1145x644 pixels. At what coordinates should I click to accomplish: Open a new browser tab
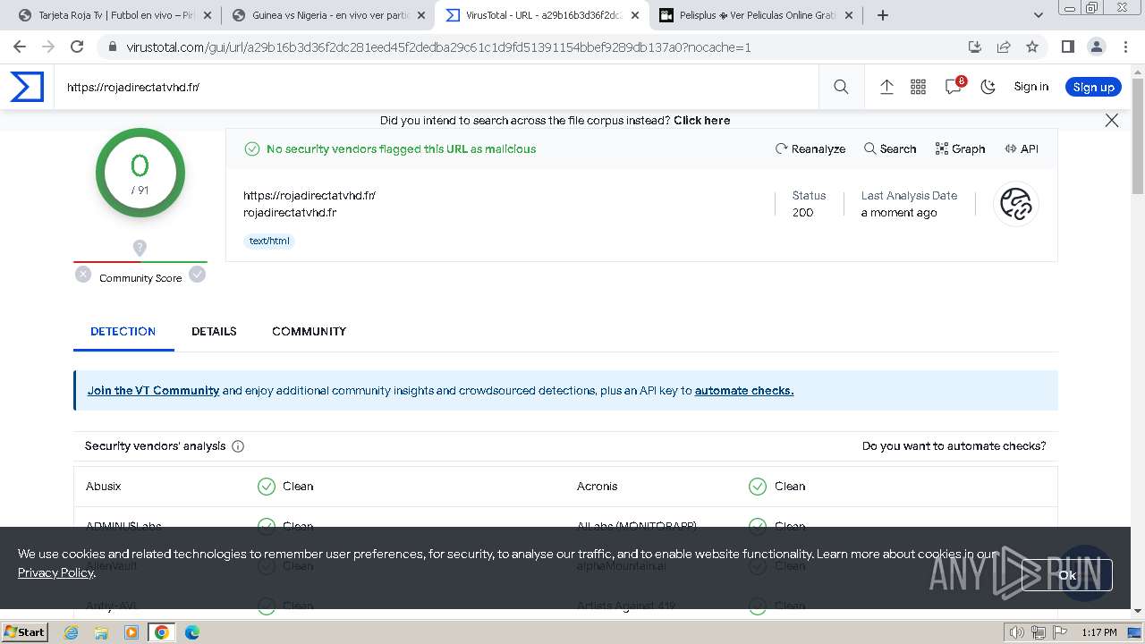click(883, 15)
